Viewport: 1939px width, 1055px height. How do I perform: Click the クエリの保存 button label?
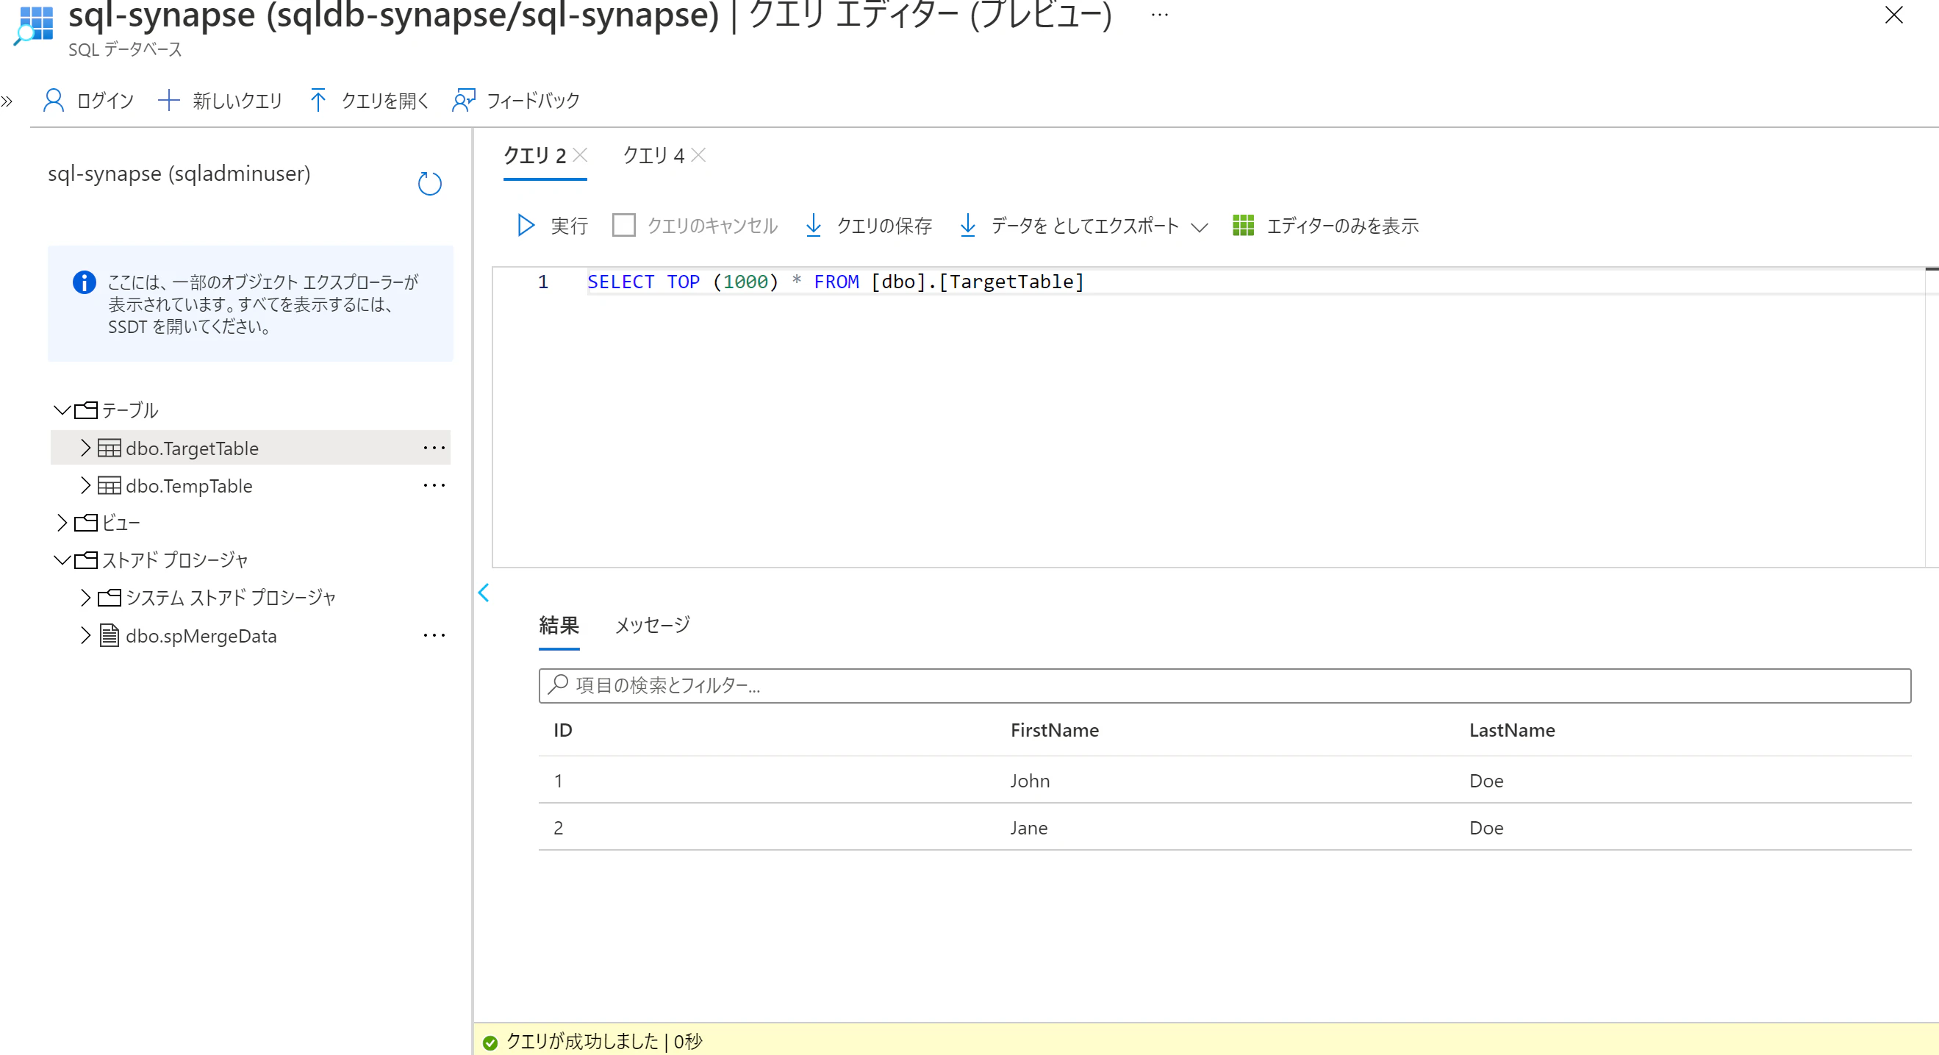coord(884,226)
